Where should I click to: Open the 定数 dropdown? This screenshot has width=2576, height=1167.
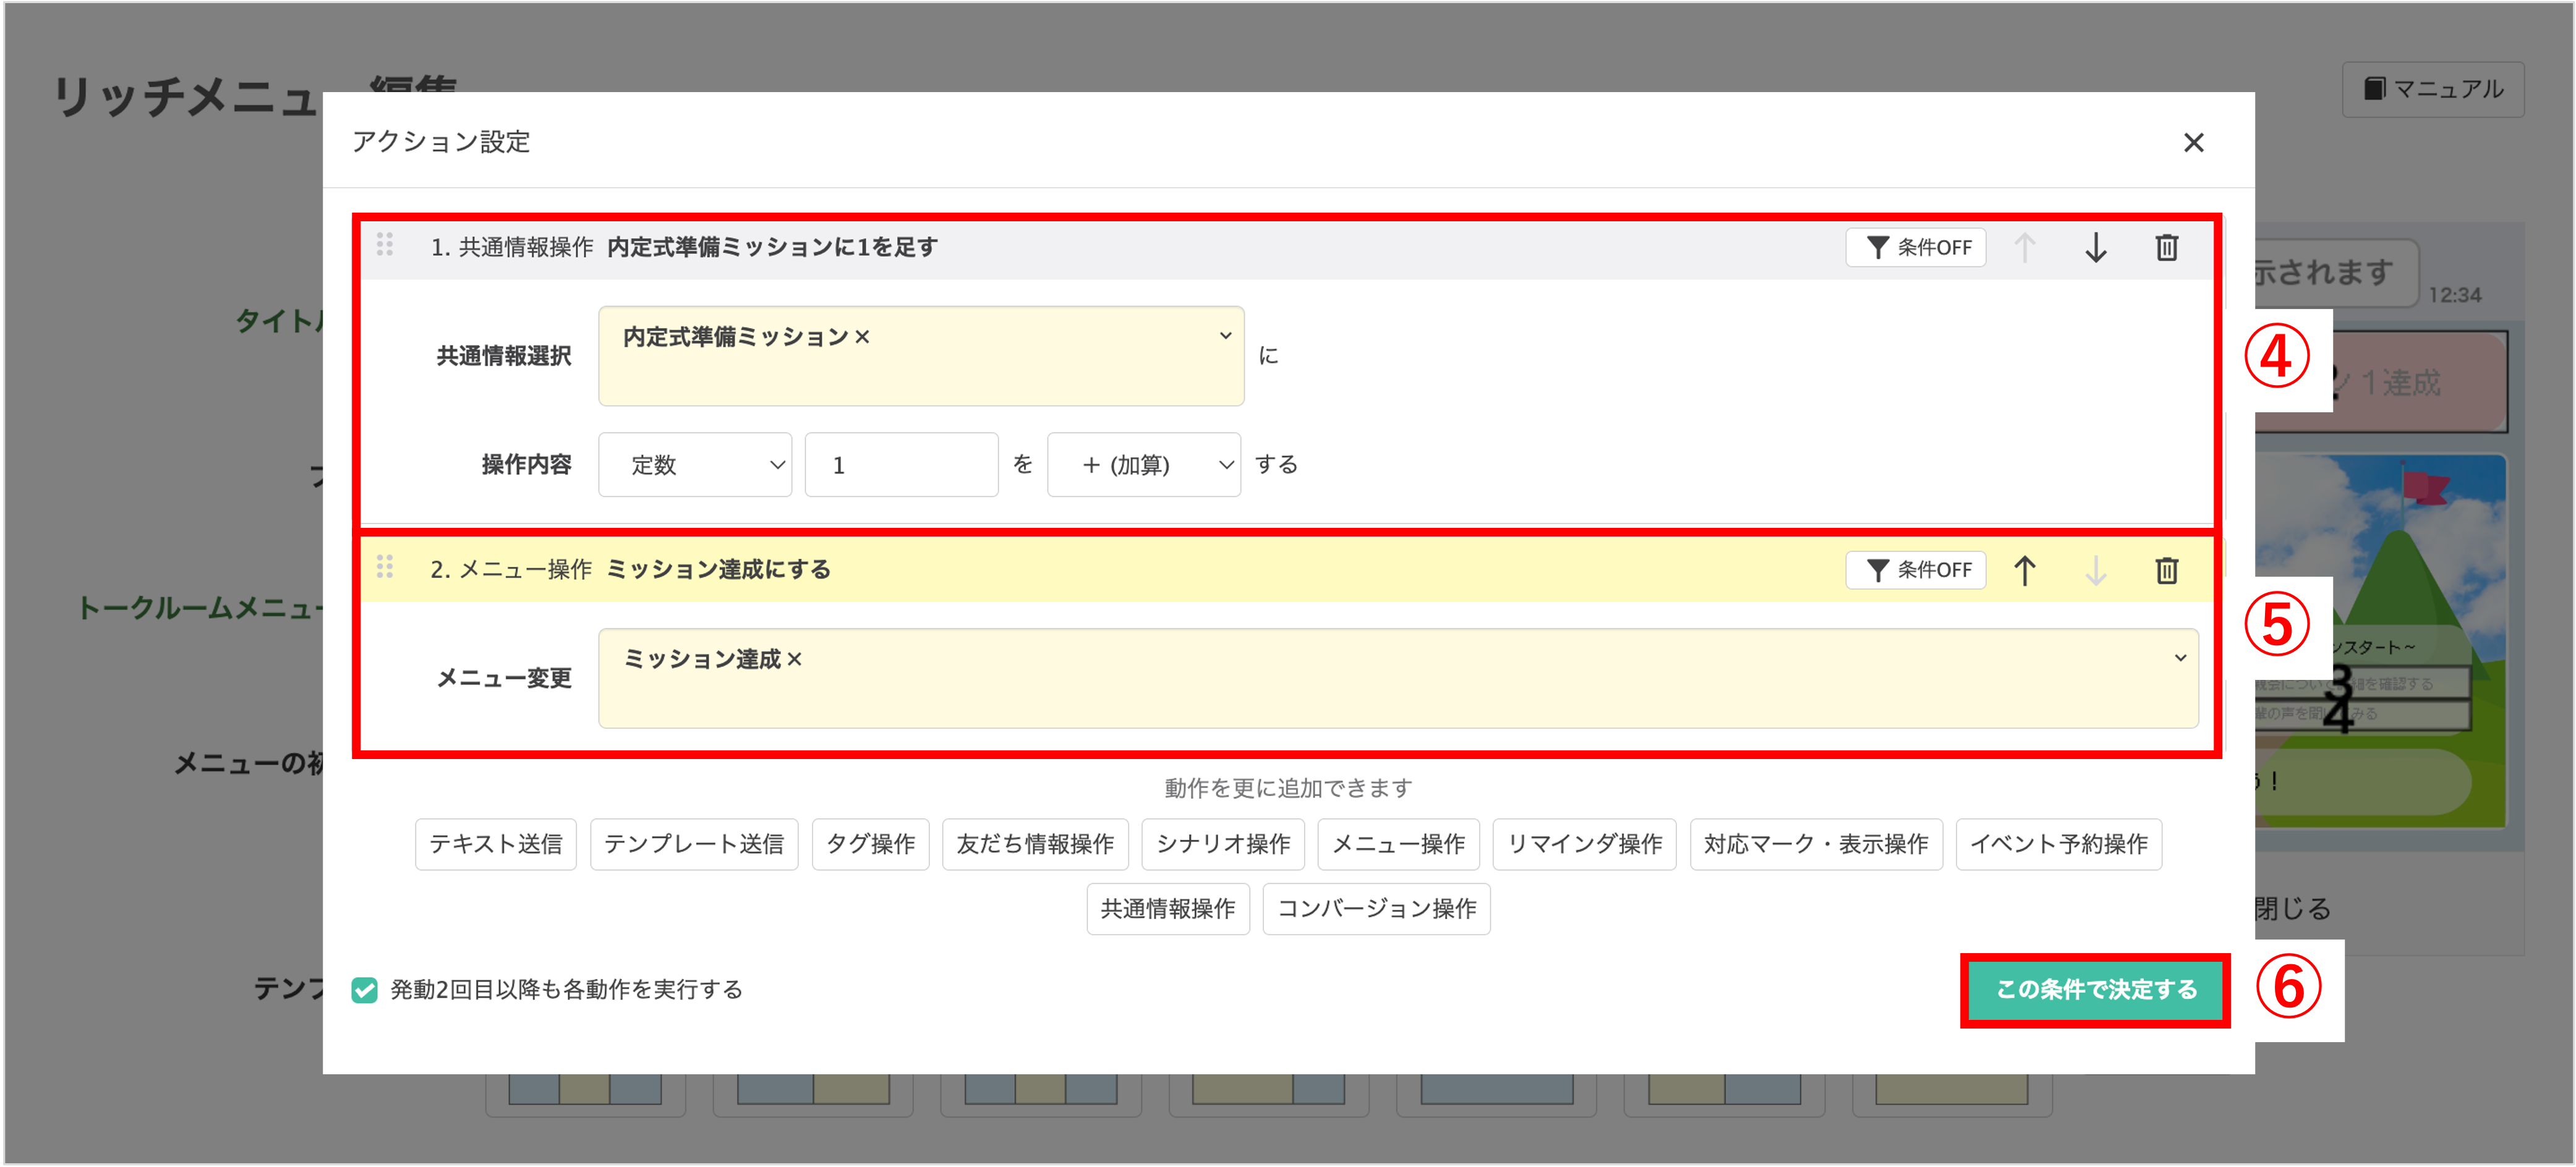(x=695, y=465)
